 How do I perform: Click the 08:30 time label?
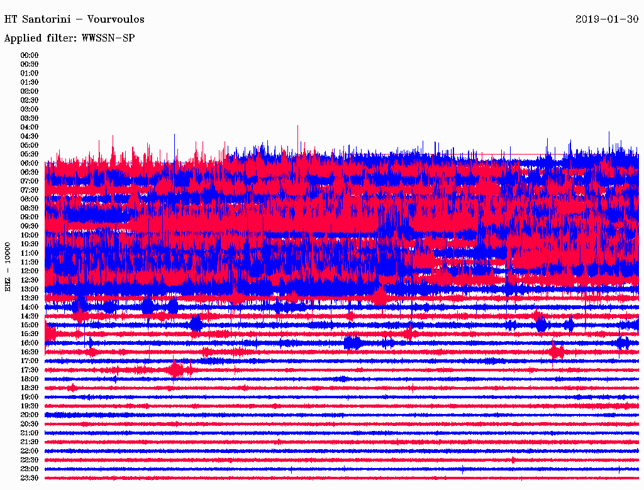pyautogui.click(x=30, y=209)
